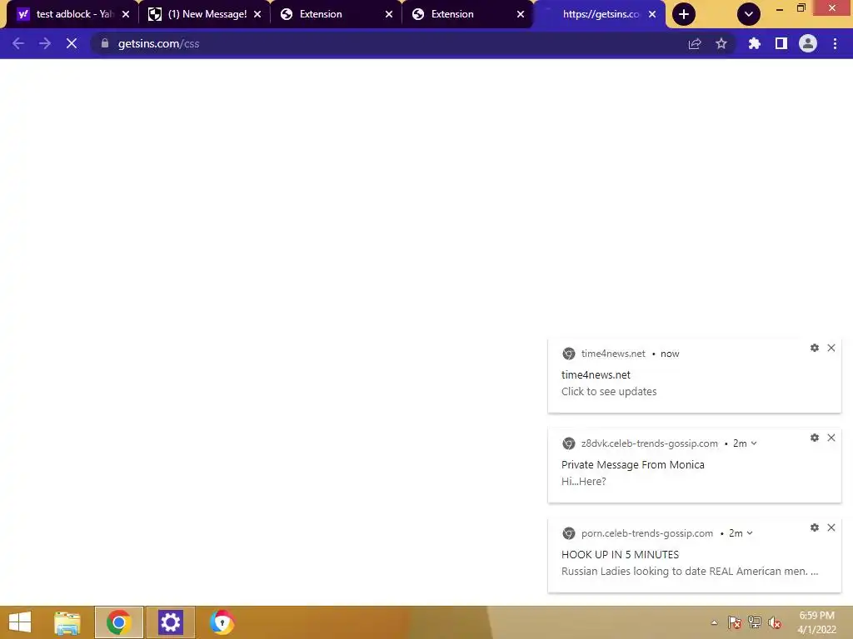Stop loading the page
The image size is (853, 639).
[x=72, y=43]
